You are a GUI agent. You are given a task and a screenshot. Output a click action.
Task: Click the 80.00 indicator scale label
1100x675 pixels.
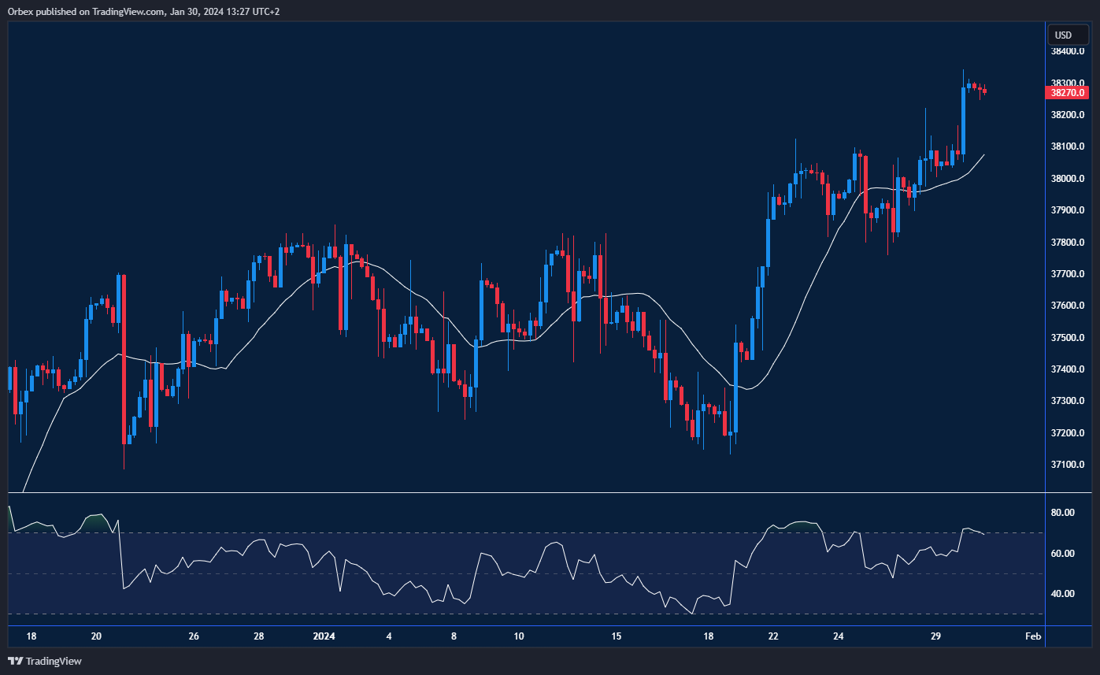1063,513
